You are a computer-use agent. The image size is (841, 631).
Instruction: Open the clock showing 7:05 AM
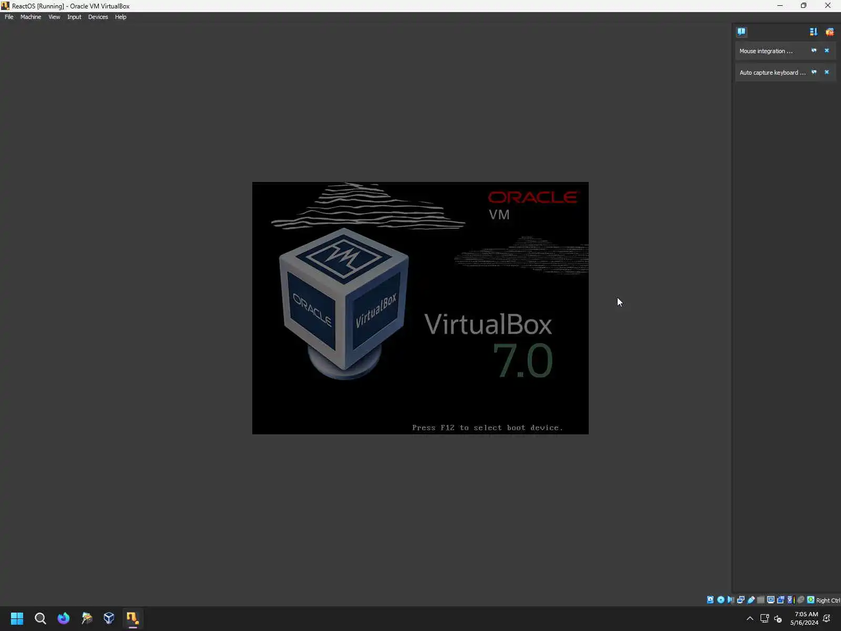804,618
